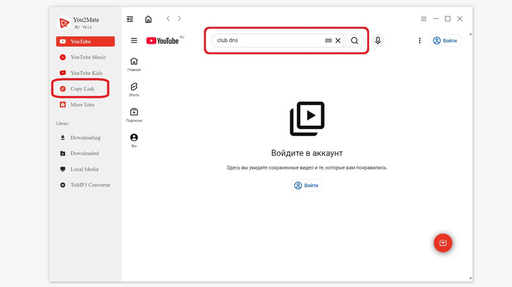This screenshot has width=512, height=287.
Task: Click the Local Media monitor icon
Action: pyautogui.click(x=63, y=169)
